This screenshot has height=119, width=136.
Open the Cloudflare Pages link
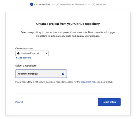pyautogui.click(x=89, y=82)
